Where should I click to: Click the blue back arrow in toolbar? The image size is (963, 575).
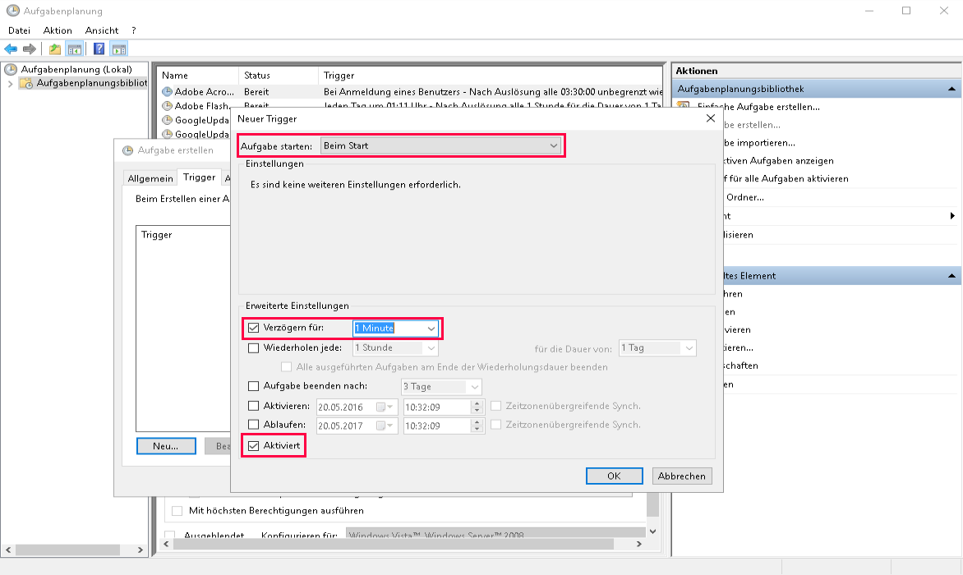[x=11, y=49]
